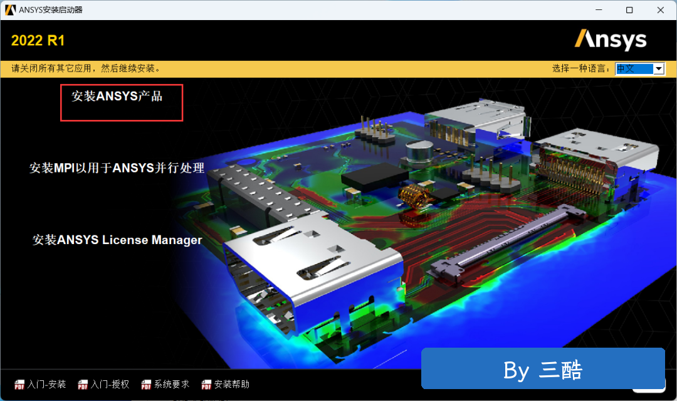Click 安装ANSYS产品 to install products
Image resolution: width=677 pixels, height=401 pixels.
[x=117, y=96]
